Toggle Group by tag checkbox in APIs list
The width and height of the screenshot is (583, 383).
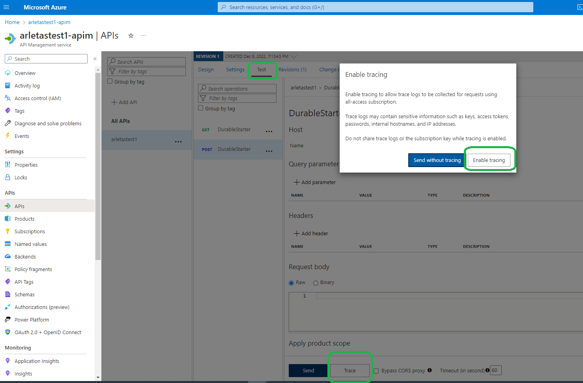110,81
